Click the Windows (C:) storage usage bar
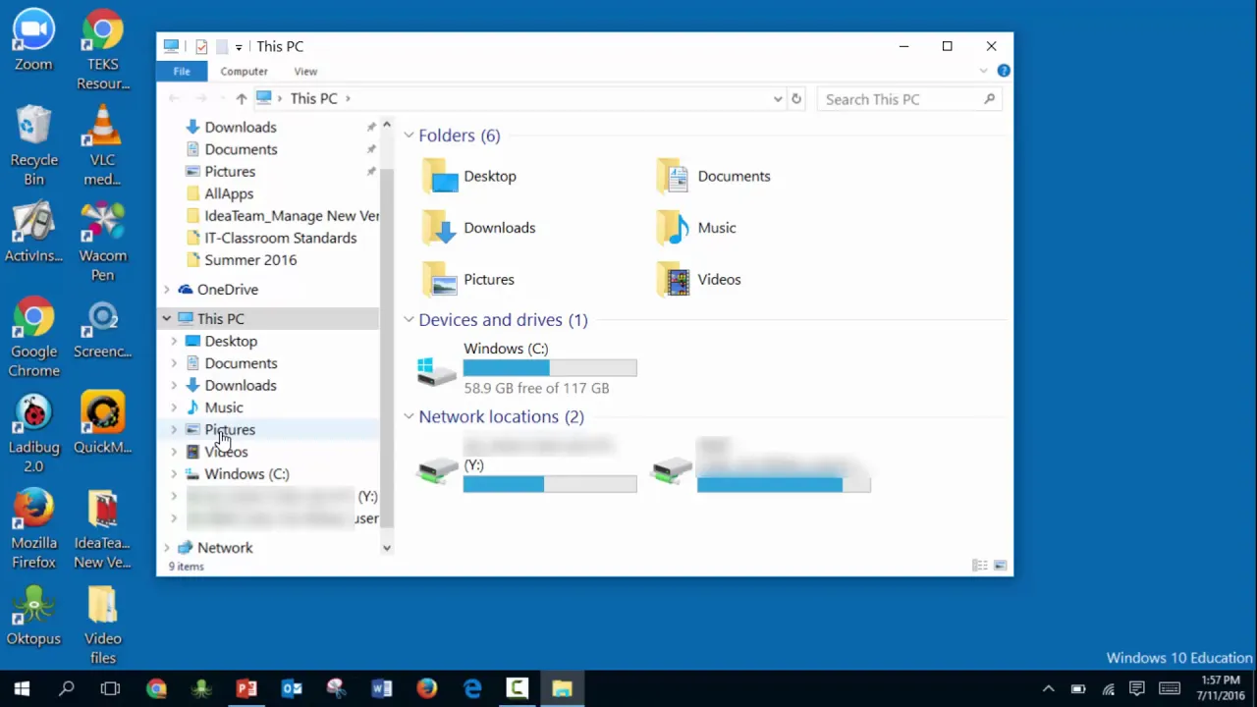This screenshot has width=1257, height=707. 550,368
